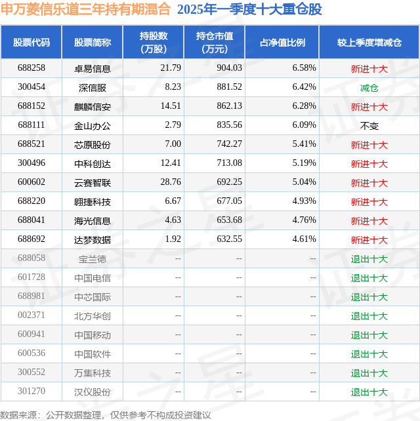Click the green 减仓 status

(369, 88)
